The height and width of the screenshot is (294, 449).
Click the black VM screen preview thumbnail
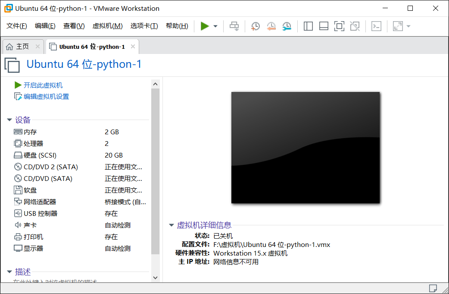(x=305, y=148)
